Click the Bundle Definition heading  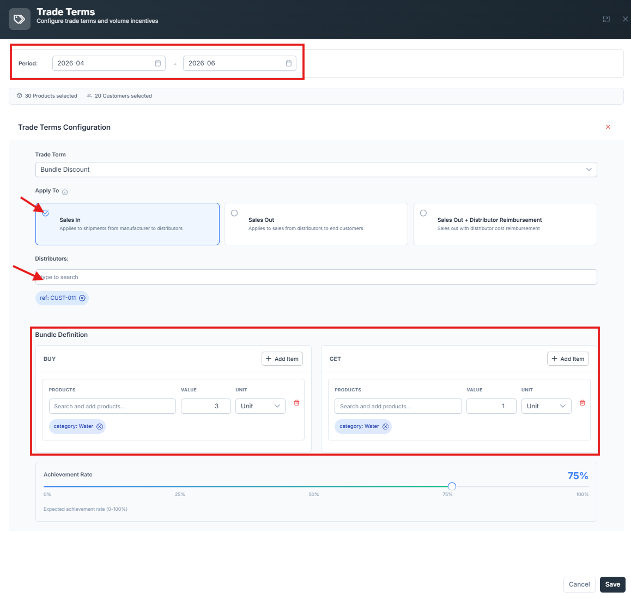click(x=61, y=335)
